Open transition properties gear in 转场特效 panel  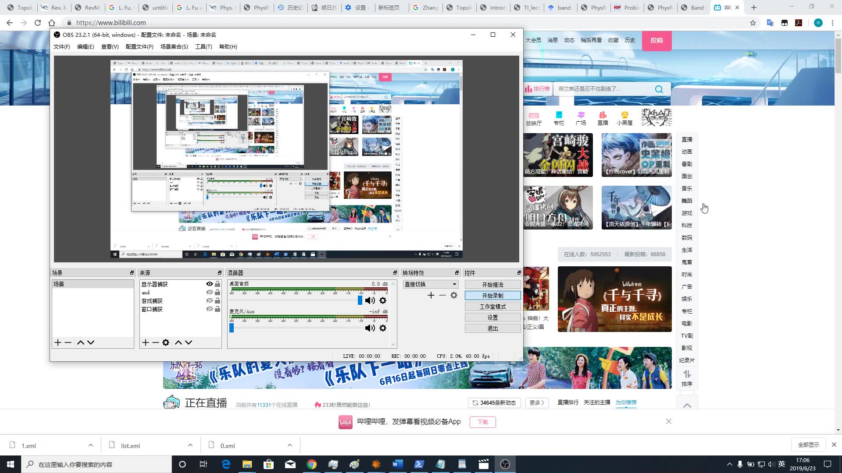[454, 296]
